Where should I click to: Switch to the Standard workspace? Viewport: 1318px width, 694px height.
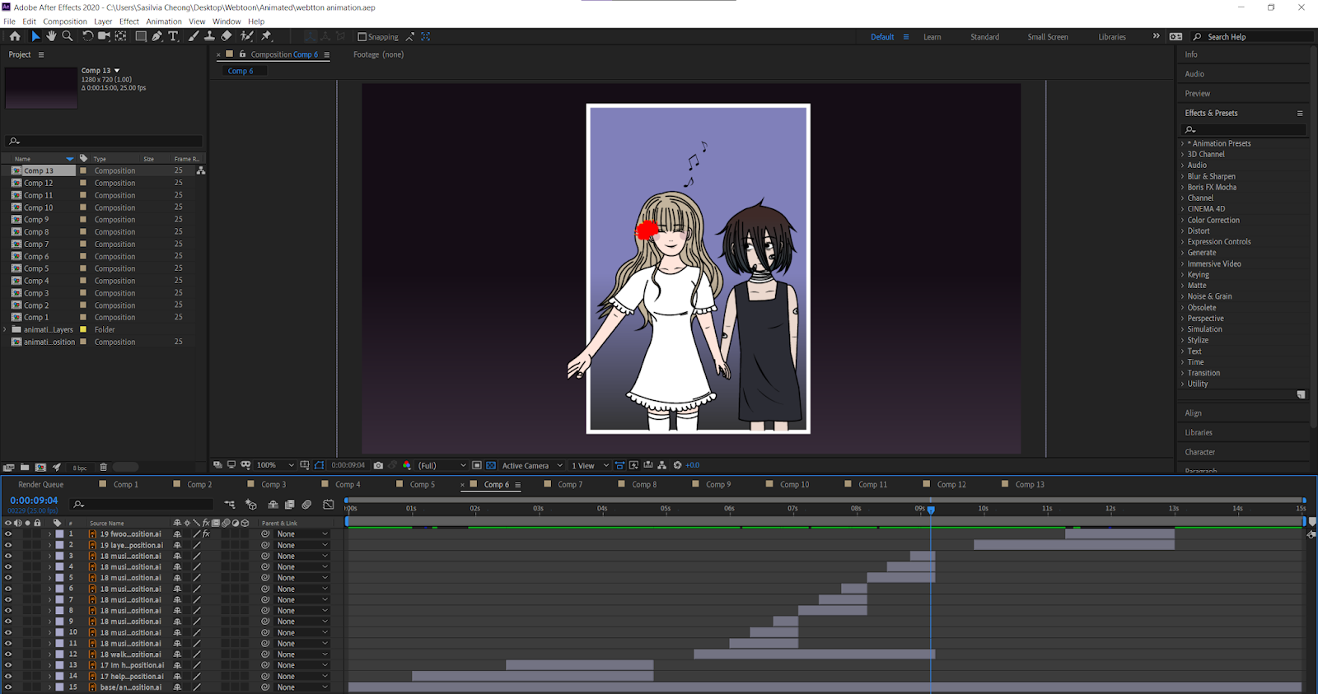984,37
